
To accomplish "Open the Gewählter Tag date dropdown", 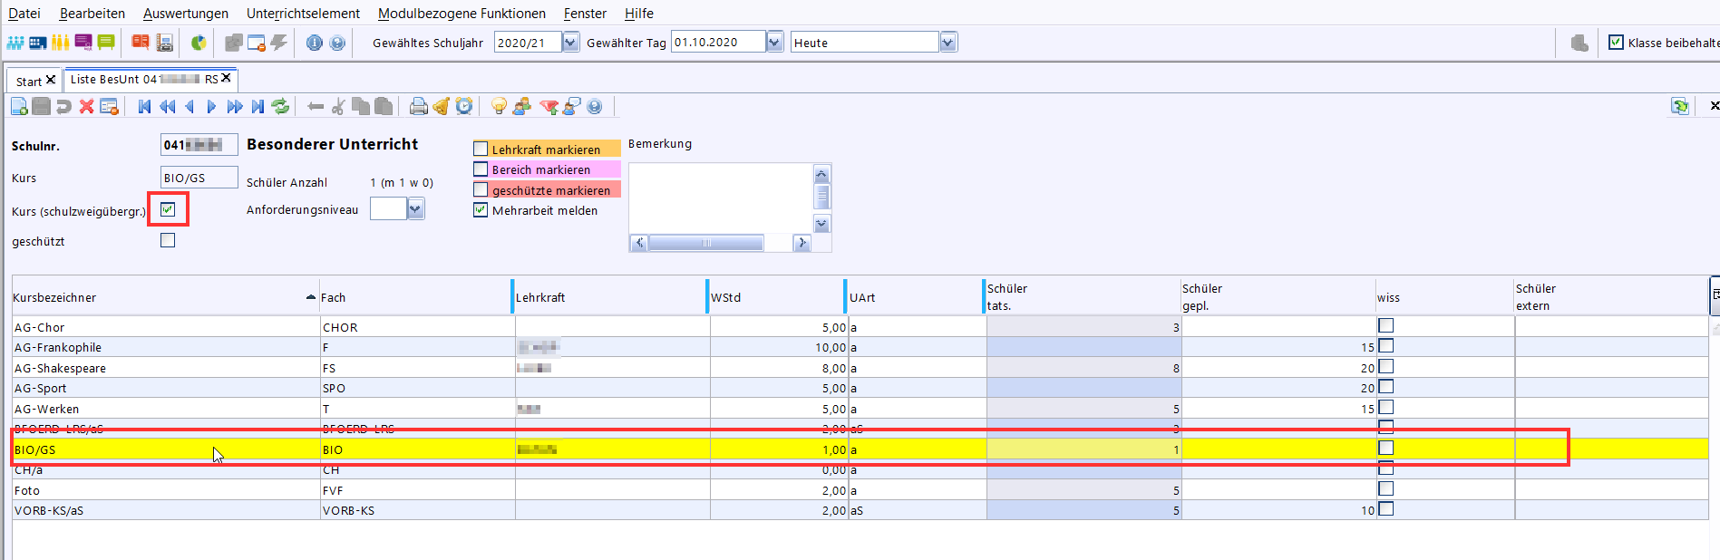I will tap(774, 43).
